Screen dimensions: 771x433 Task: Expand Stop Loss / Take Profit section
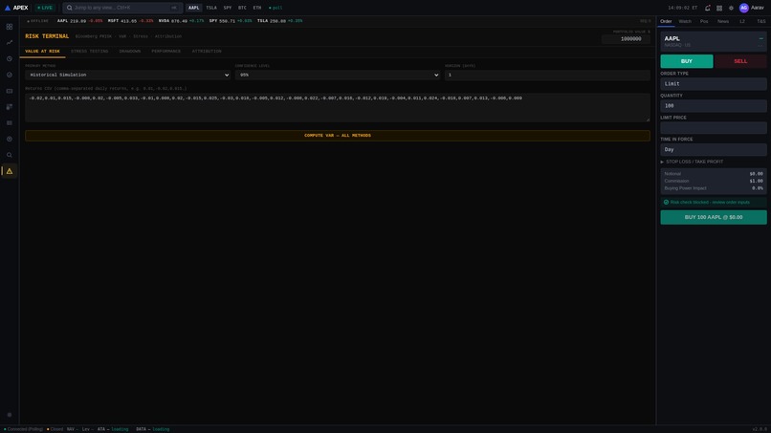[x=692, y=162]
